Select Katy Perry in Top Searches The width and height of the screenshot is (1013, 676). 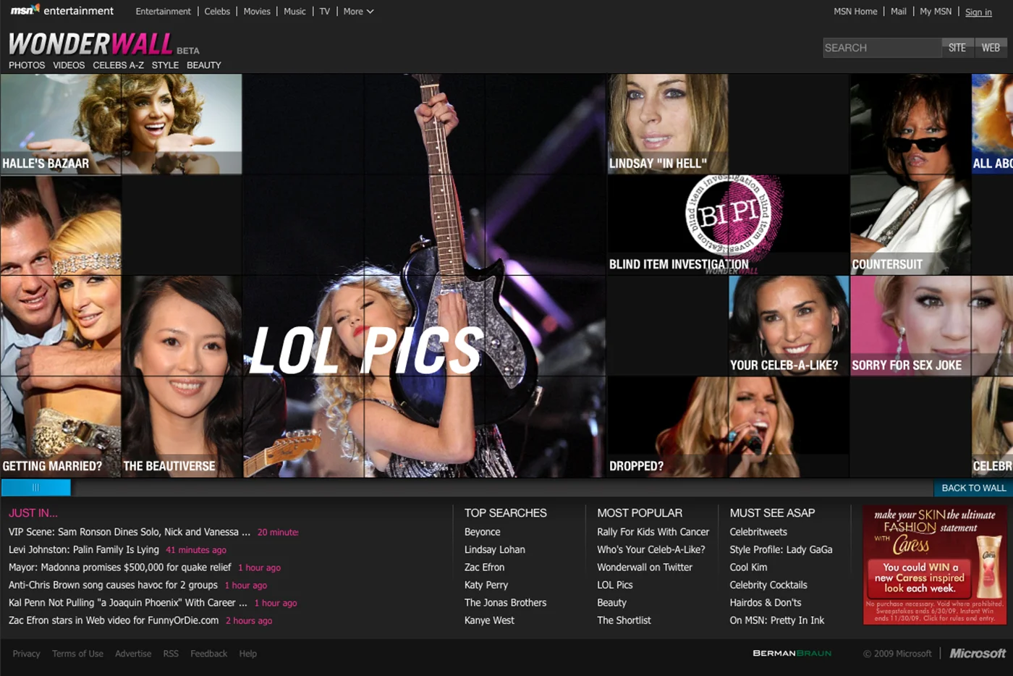[486, 585]
